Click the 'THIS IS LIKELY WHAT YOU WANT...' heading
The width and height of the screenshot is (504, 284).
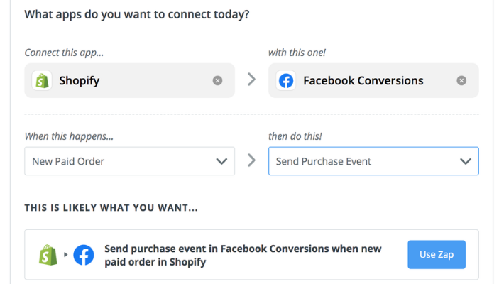(111, 208)
